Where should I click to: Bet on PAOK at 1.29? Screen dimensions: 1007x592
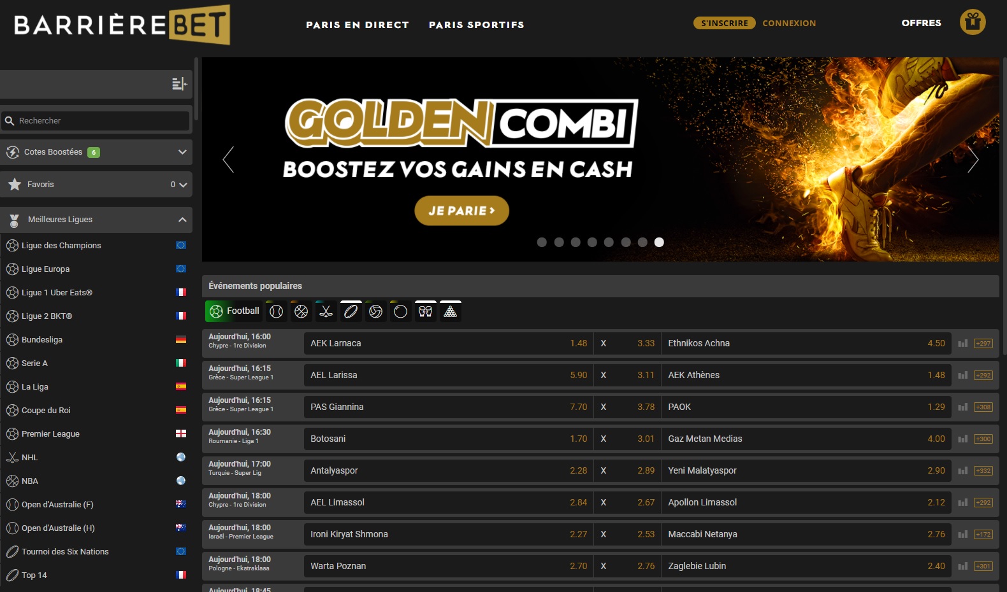(x=806, y=407)
